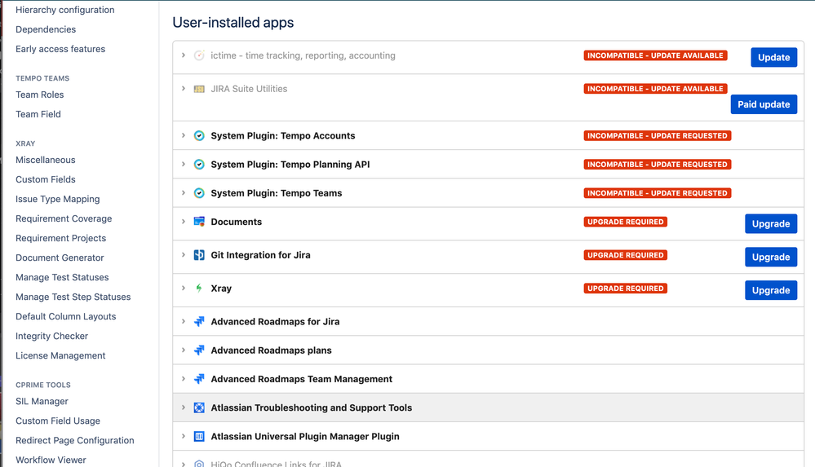
Task: Click Paid update for JIRA Suite Utilities
Action: (764, 104)
